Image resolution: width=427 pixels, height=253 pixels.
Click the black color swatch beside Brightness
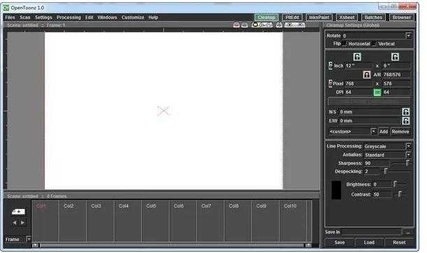[x=336, y=190]
